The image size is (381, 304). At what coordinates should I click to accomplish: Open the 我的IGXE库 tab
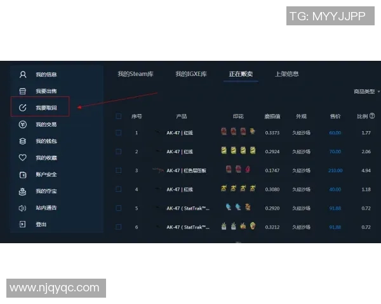pyautogui.click(x=191, y=74)
